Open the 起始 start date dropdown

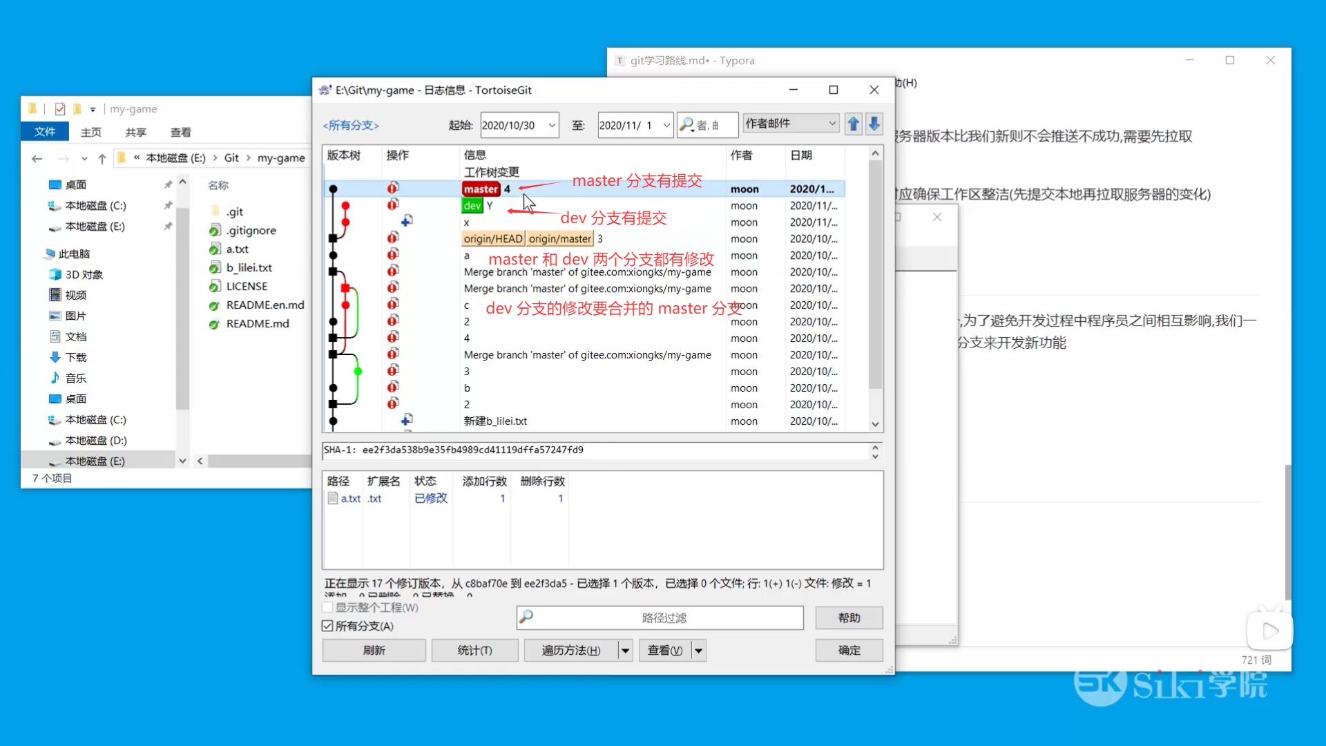click(552, 125)
